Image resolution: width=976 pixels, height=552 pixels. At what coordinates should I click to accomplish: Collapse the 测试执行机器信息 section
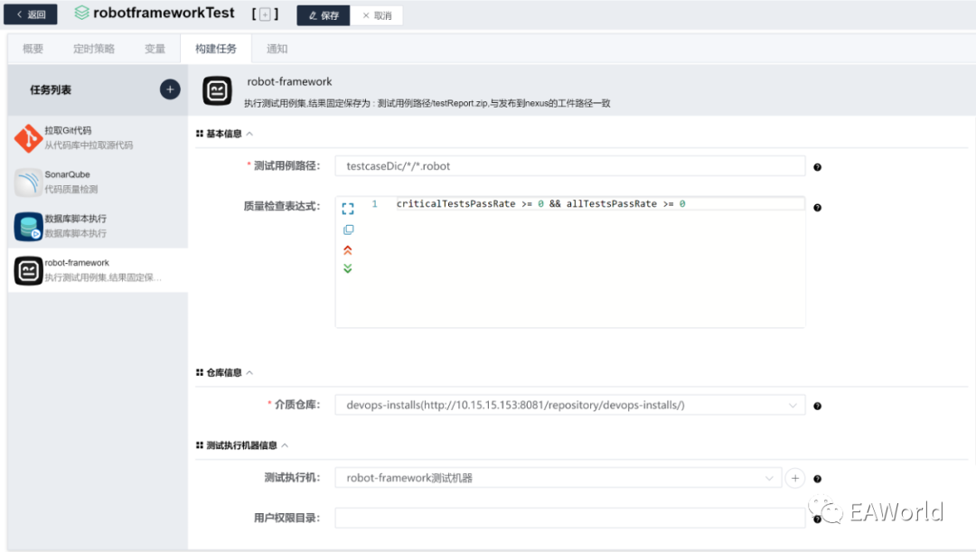(285, 445)
